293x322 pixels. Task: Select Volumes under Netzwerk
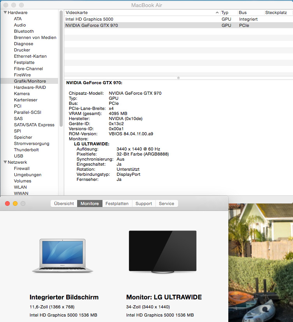(23, 181)
